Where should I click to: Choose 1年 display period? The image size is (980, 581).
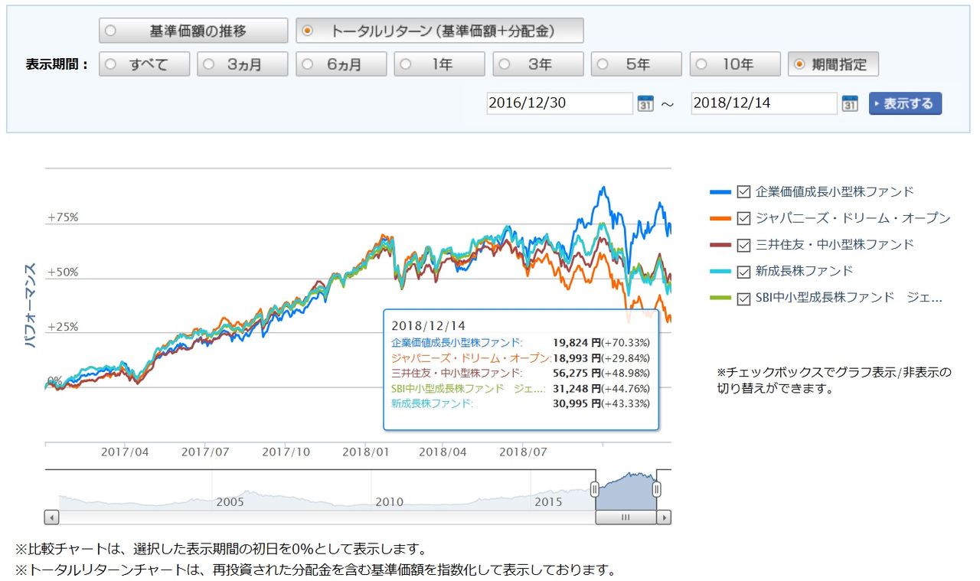[439, 64]
